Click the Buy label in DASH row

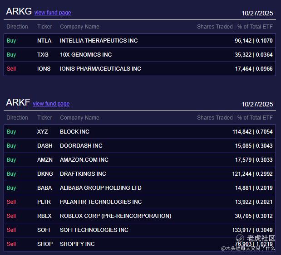click(11, 146)
